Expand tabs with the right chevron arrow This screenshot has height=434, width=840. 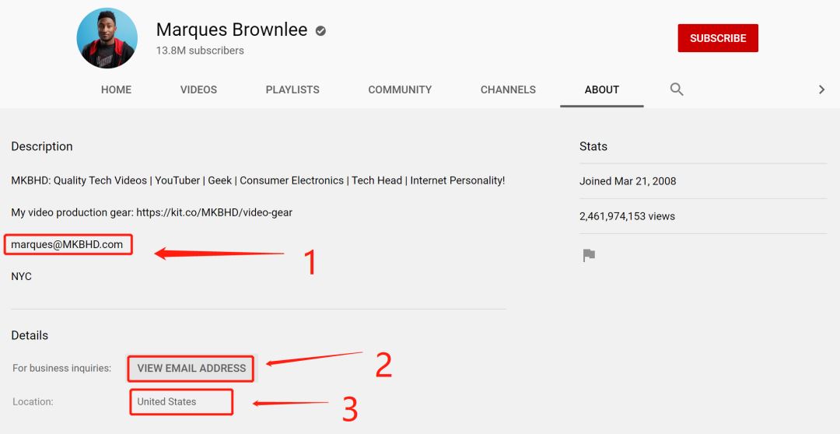tap(821, 89)
